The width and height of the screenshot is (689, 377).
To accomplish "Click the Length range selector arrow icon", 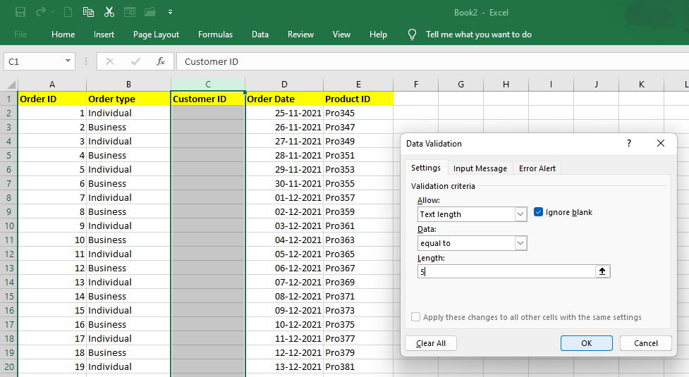I will [602, 271].
